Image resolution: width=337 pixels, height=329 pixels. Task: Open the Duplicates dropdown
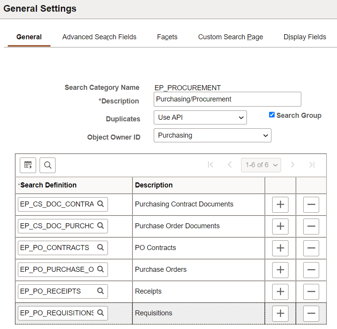(200, 117)
